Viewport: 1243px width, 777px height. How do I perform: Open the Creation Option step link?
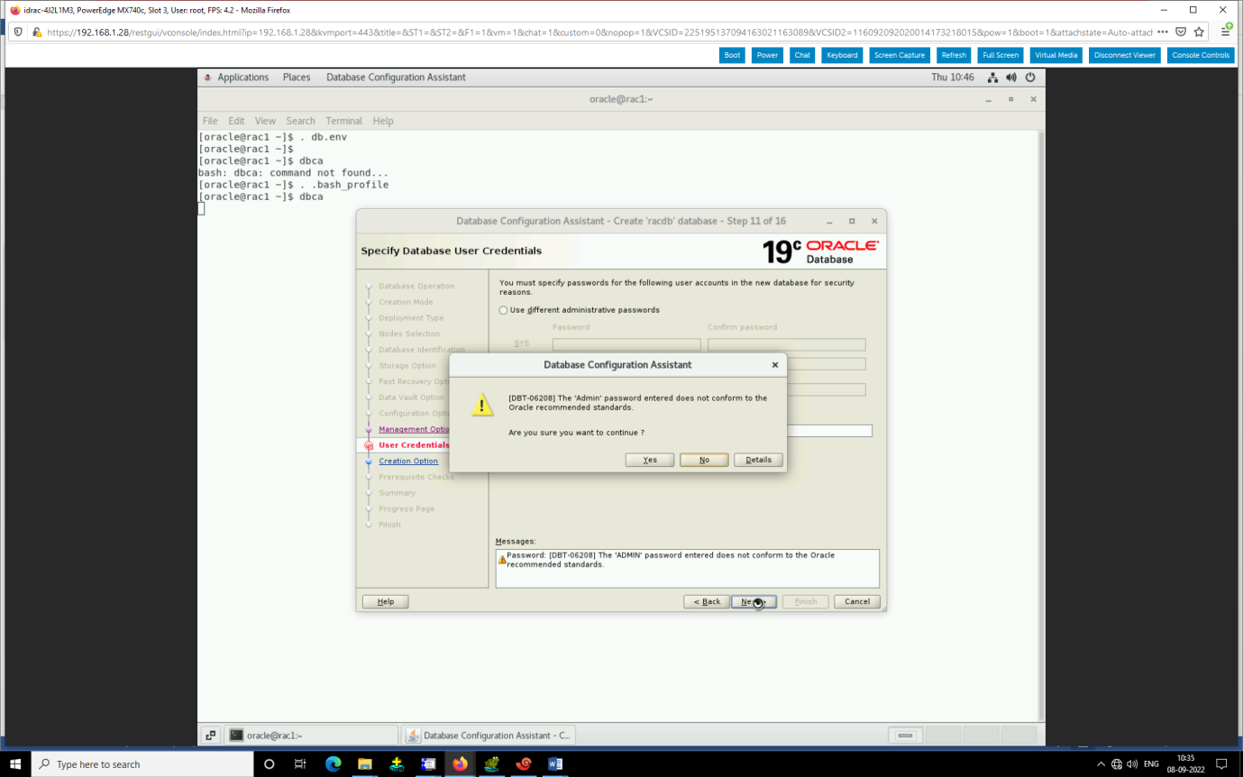tap(408, 461)
